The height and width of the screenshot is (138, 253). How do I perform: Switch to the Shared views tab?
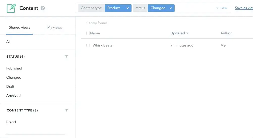[x=19, y=27]
